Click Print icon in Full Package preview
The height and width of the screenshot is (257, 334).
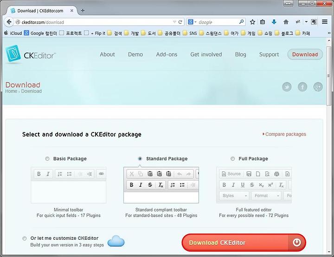pos(276,174)
